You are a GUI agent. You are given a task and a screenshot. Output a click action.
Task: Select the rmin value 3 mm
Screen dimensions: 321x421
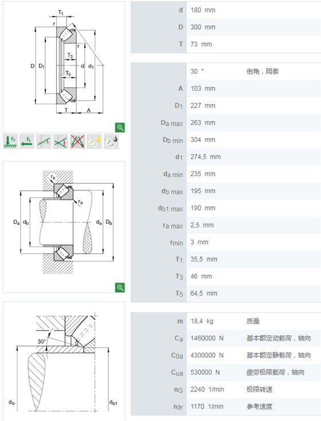(199, 242)
